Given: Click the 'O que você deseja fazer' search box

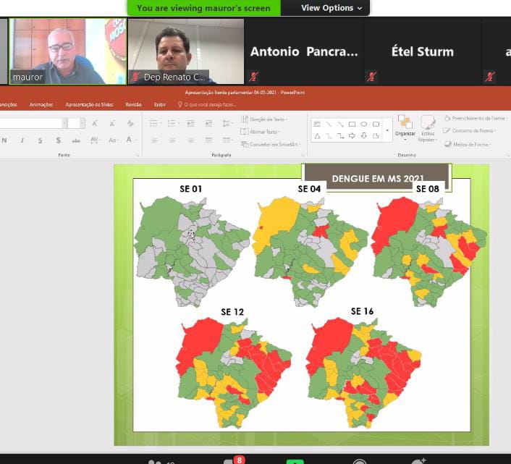Looking at the screenshot, I should (212, 104).
